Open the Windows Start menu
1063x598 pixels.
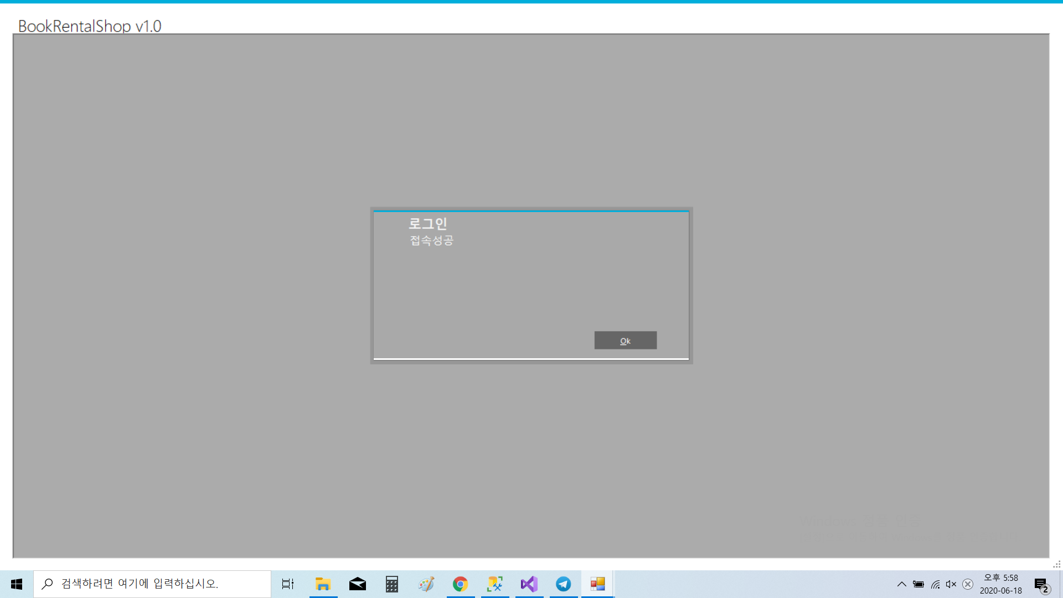tap(17, 584)
